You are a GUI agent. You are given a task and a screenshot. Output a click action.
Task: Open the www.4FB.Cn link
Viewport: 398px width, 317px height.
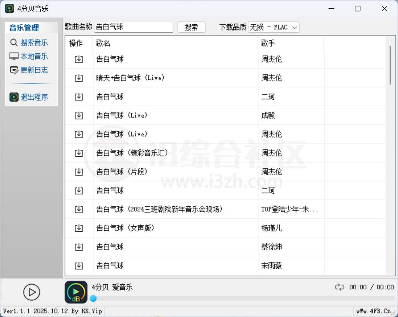click(374, 311)
